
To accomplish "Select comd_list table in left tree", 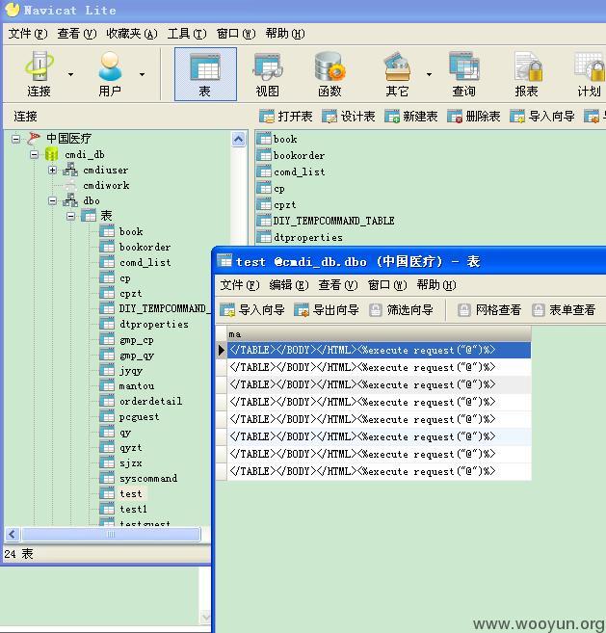I will point(145,262).
